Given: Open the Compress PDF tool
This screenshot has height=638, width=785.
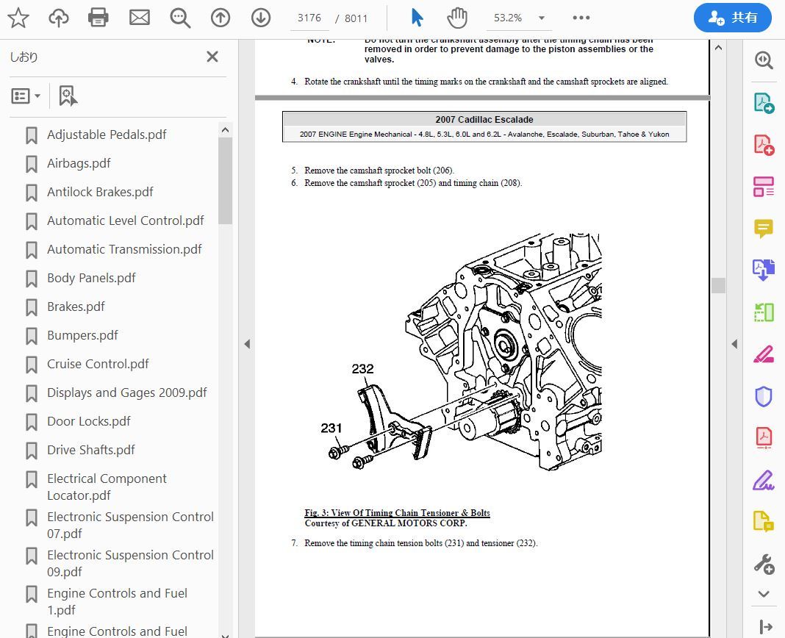Looking at the screenshot, I should click(x=764, y=437).
